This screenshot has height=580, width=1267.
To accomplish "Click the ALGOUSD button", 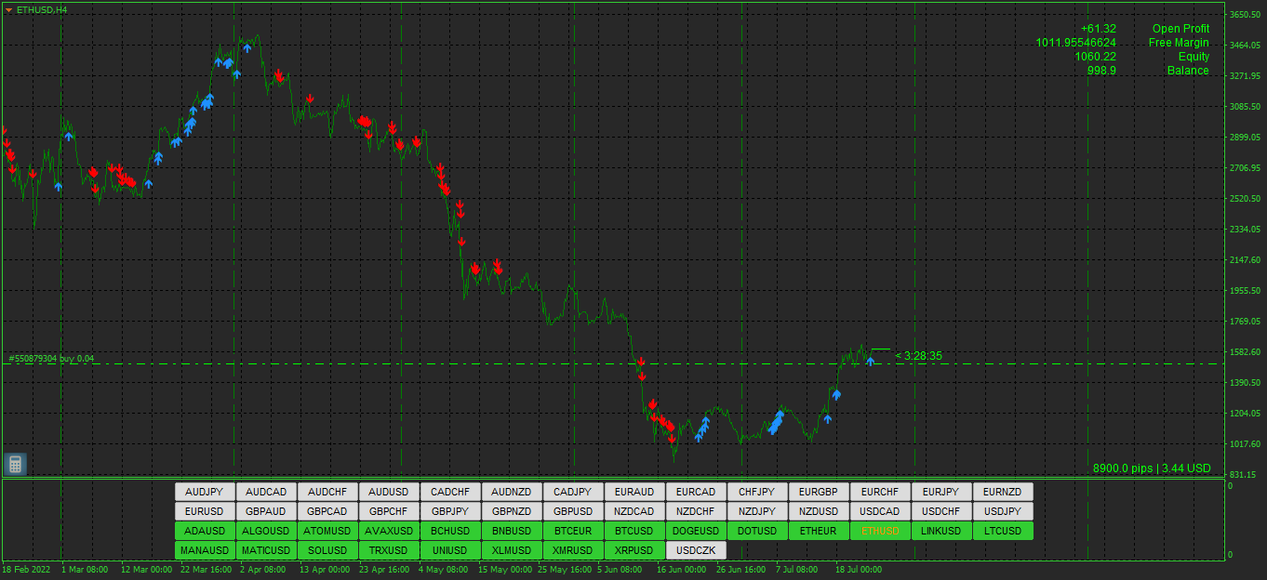I will click(x=265, y=531).
